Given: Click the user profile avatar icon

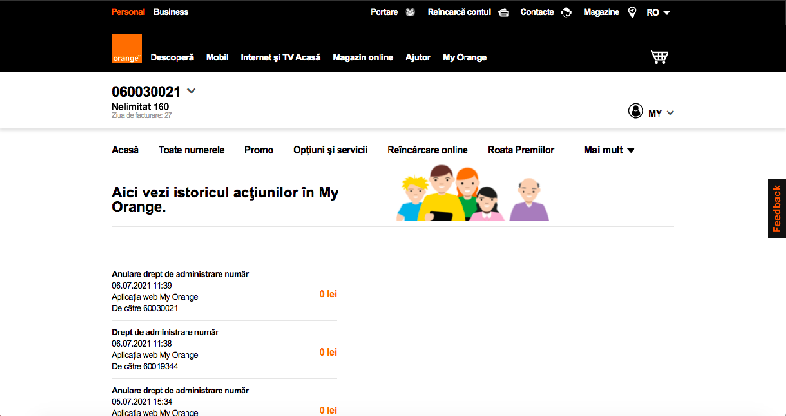Looking at the screenshot, I should [x=635, y=111].
